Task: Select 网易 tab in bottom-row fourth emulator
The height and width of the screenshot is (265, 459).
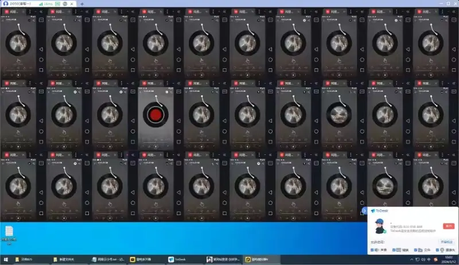Action: [151, 155]
